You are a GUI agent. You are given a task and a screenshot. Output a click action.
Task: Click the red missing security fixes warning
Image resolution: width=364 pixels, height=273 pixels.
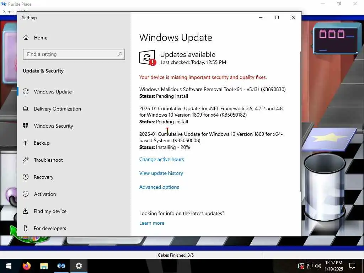click(203, 77)
